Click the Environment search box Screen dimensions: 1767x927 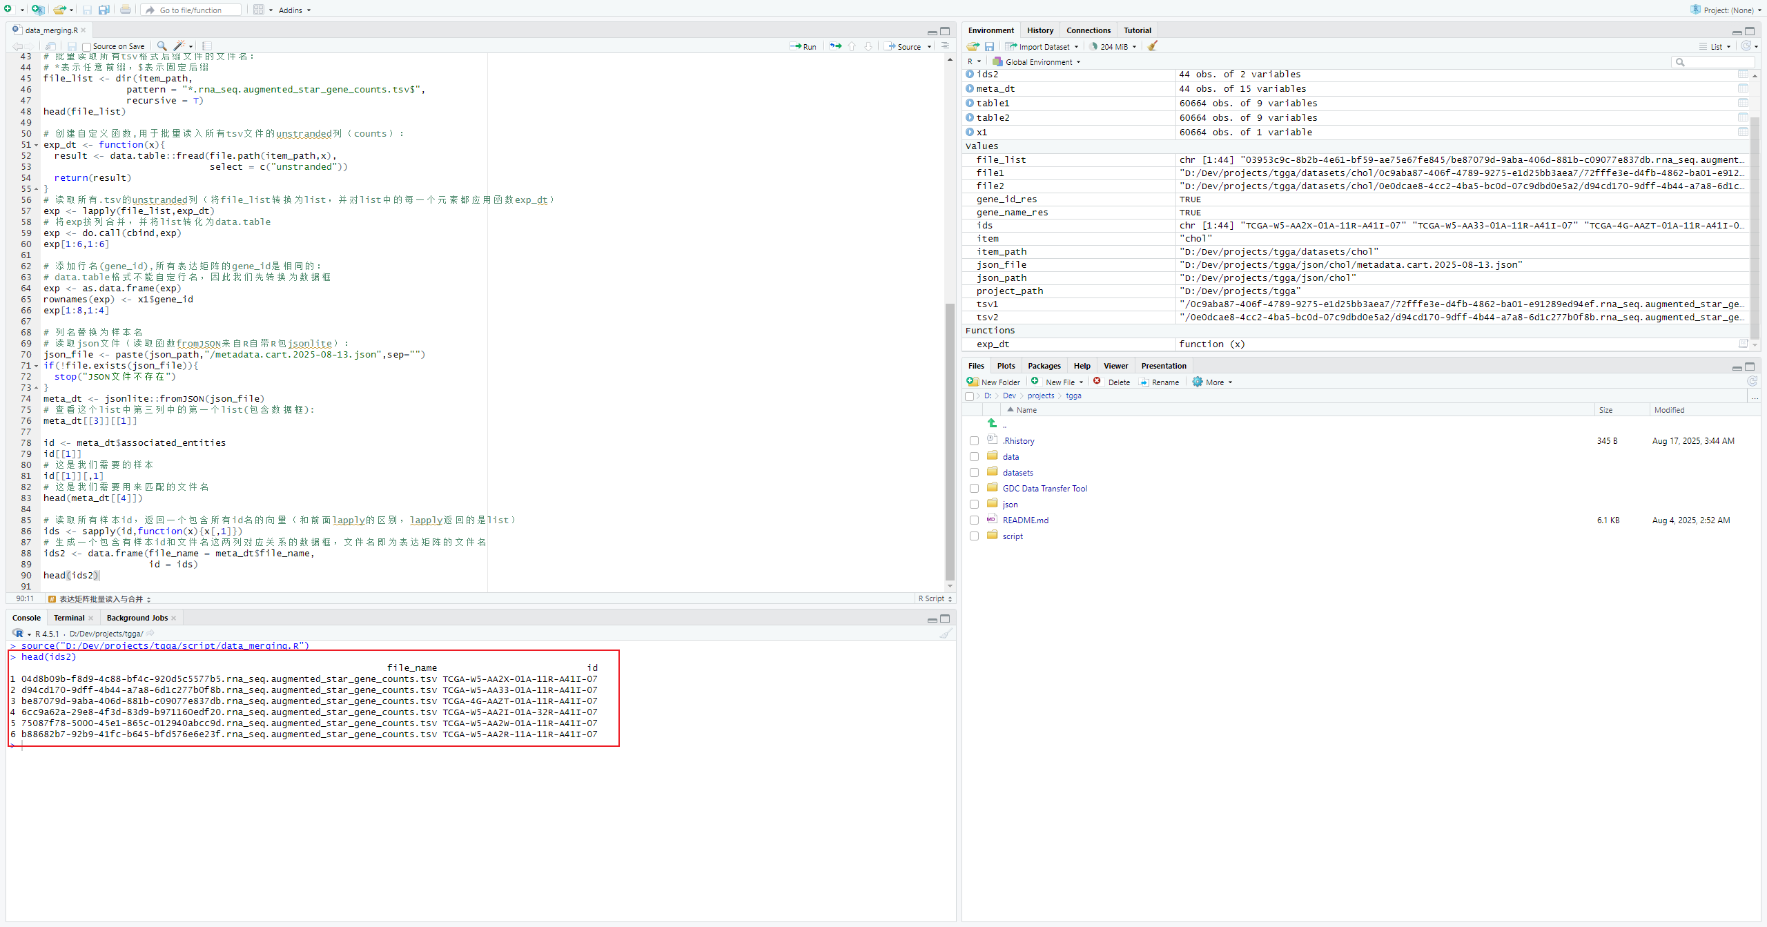coord(1712,62)
